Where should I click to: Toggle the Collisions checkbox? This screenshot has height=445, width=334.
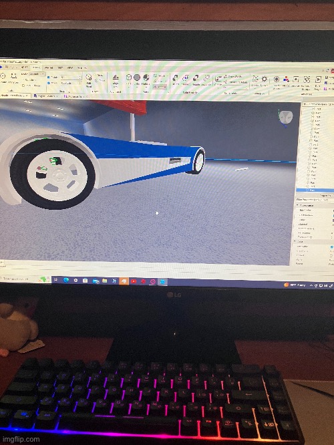[x=29, y=80]
